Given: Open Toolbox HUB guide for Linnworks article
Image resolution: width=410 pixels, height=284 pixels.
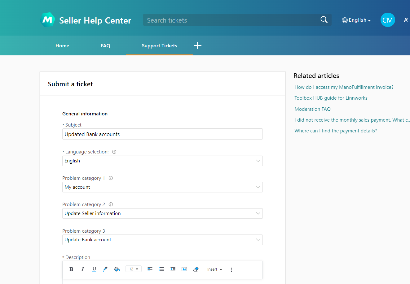Looking at the screenshot, I should click(x=331, y=98).
